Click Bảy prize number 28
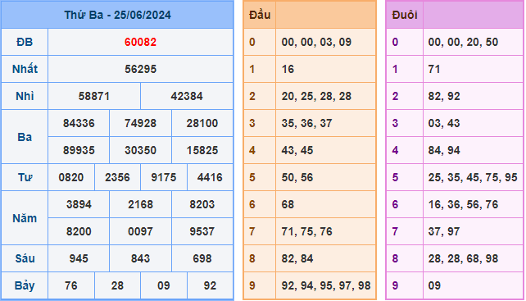526x301 pixels. [x=117, y=286]
